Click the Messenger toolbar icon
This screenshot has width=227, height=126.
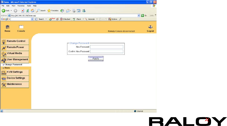[x=84, y=10]
